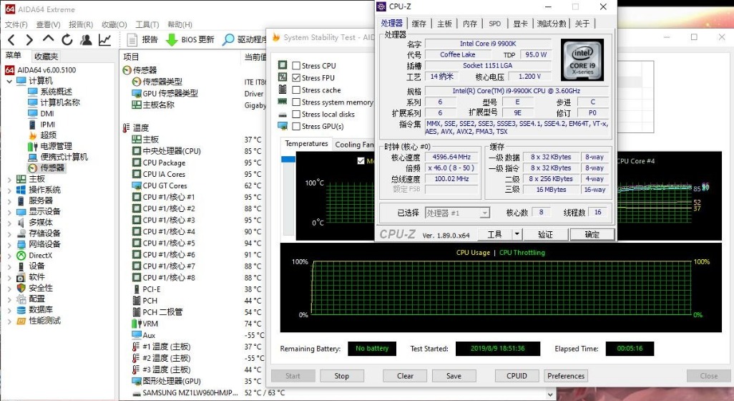Image resolution: width=734 pixels, height=401 pixels.
Task: Open the 工具(T) menu in AIDA64
Action: 147,24
